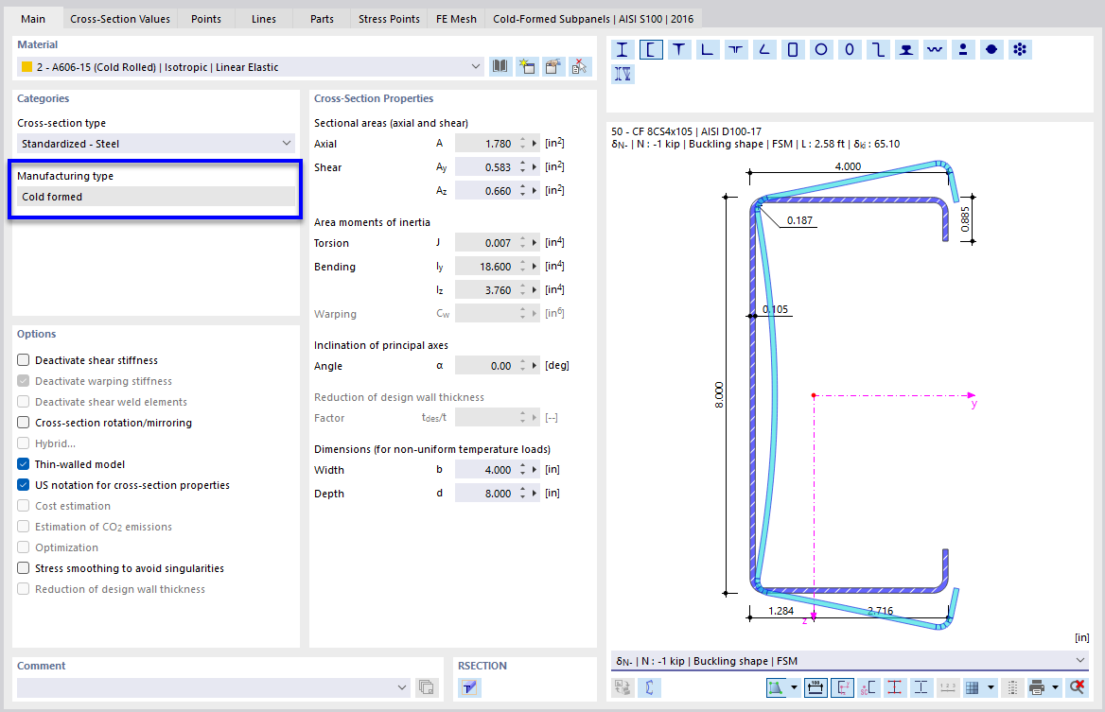Image resolution: width=1105 pixels, height=712 pixels.
Task: Click the Cold formed manufacturing type field
Action: tap(156, 197)
